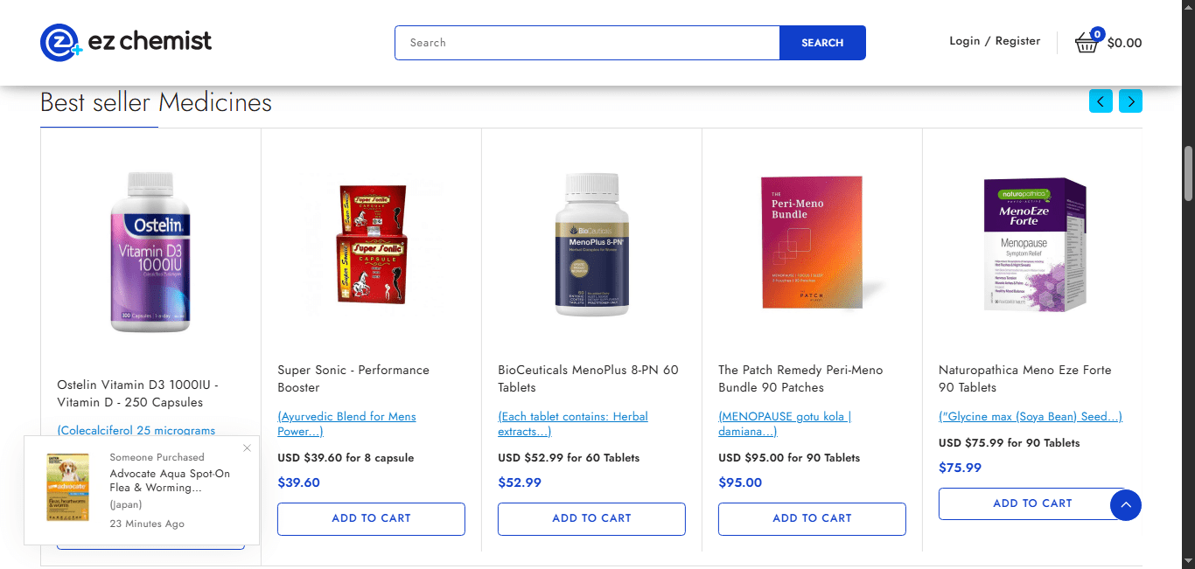The width and height of the screenshot is (1195, 569).
Task: Open the Register link
Action: coord(1017,41)
